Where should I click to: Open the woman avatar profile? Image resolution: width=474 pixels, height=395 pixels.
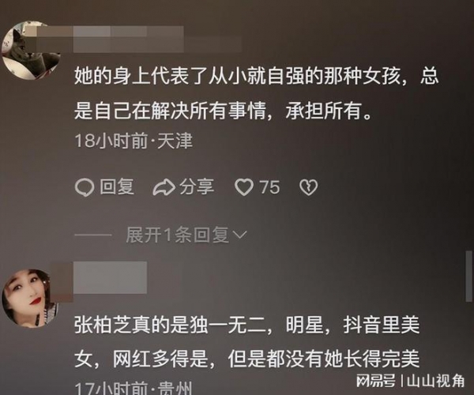(x=30, y=299)
